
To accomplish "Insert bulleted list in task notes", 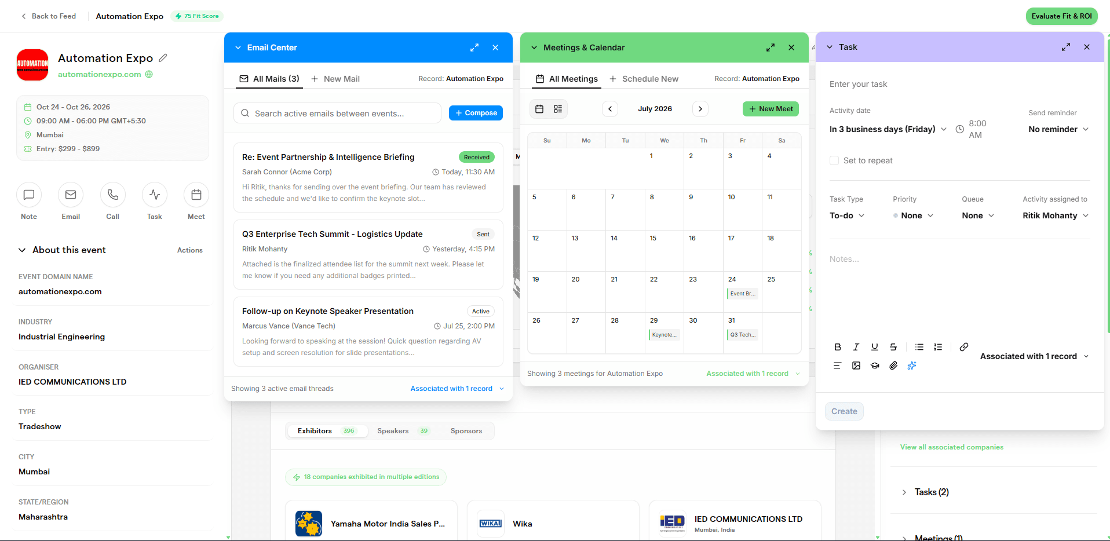I will pos(919,347).
